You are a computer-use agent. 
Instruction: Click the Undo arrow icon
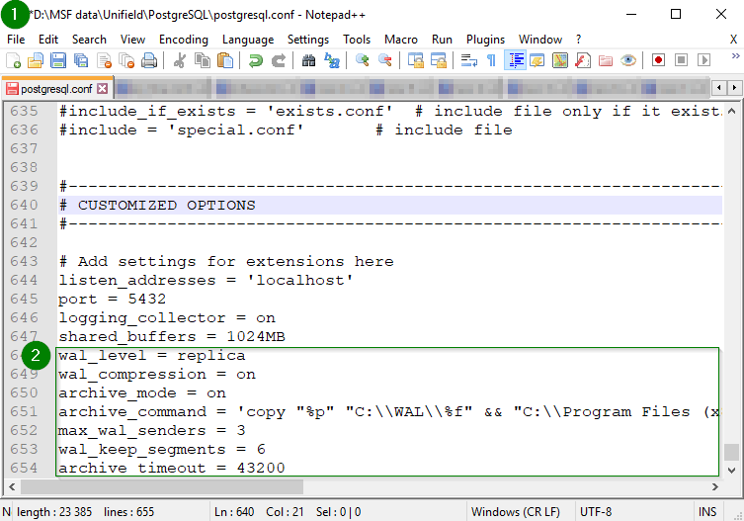pyautogui.click(x=256, y=60)
